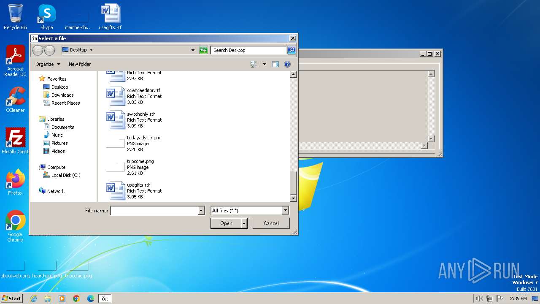Open Local Disk (C:) in navigation pane

pos(66,175)
